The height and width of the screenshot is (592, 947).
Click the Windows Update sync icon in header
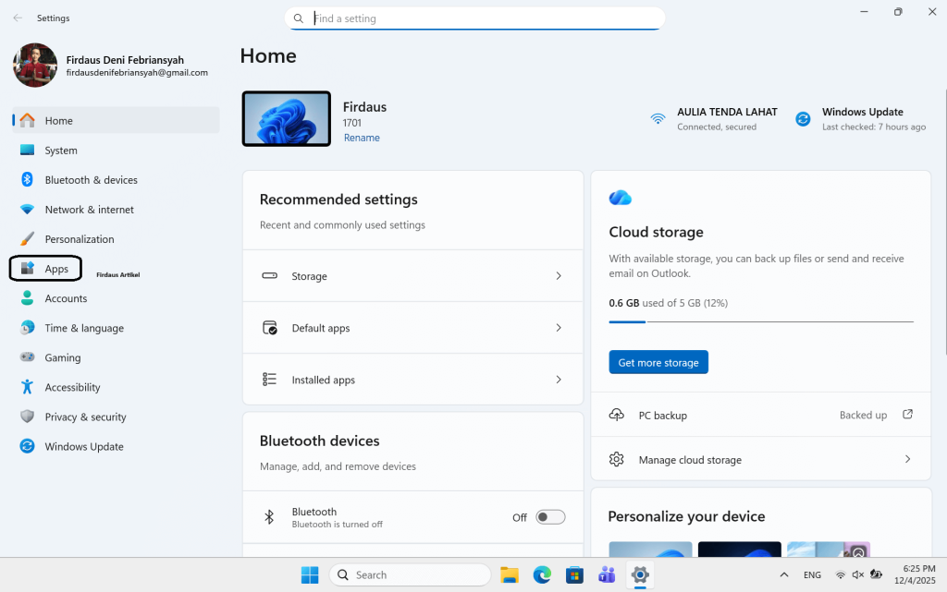pyautogui.click(x=803, y=119)
